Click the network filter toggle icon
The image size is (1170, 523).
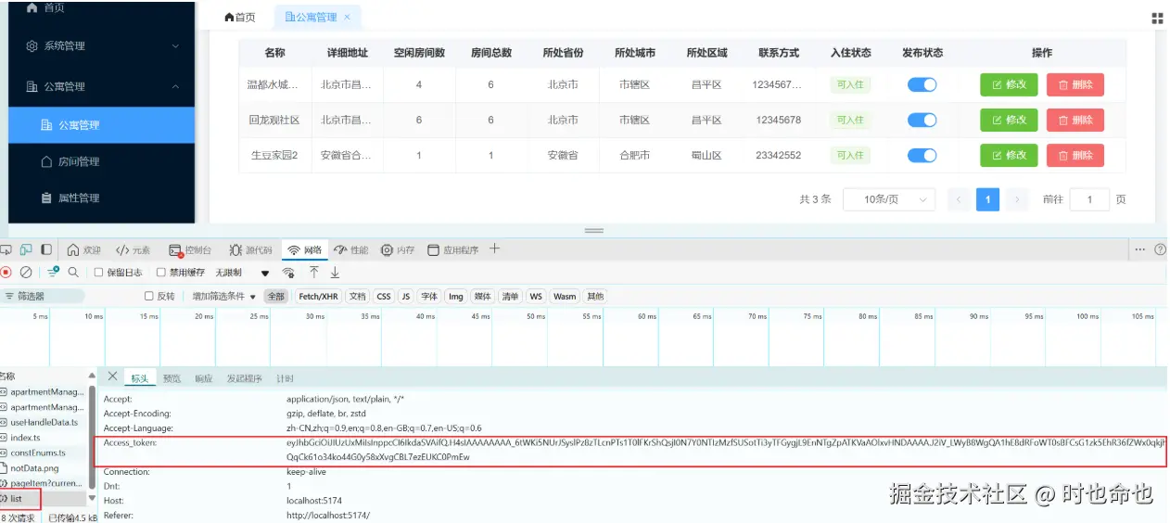coord(53,272)
